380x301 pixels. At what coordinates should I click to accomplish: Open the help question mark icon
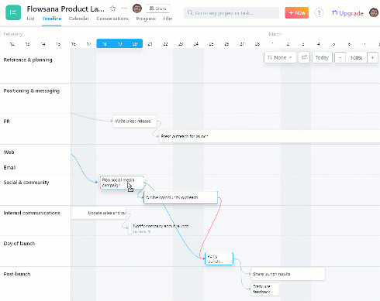[x=319, y=12]
